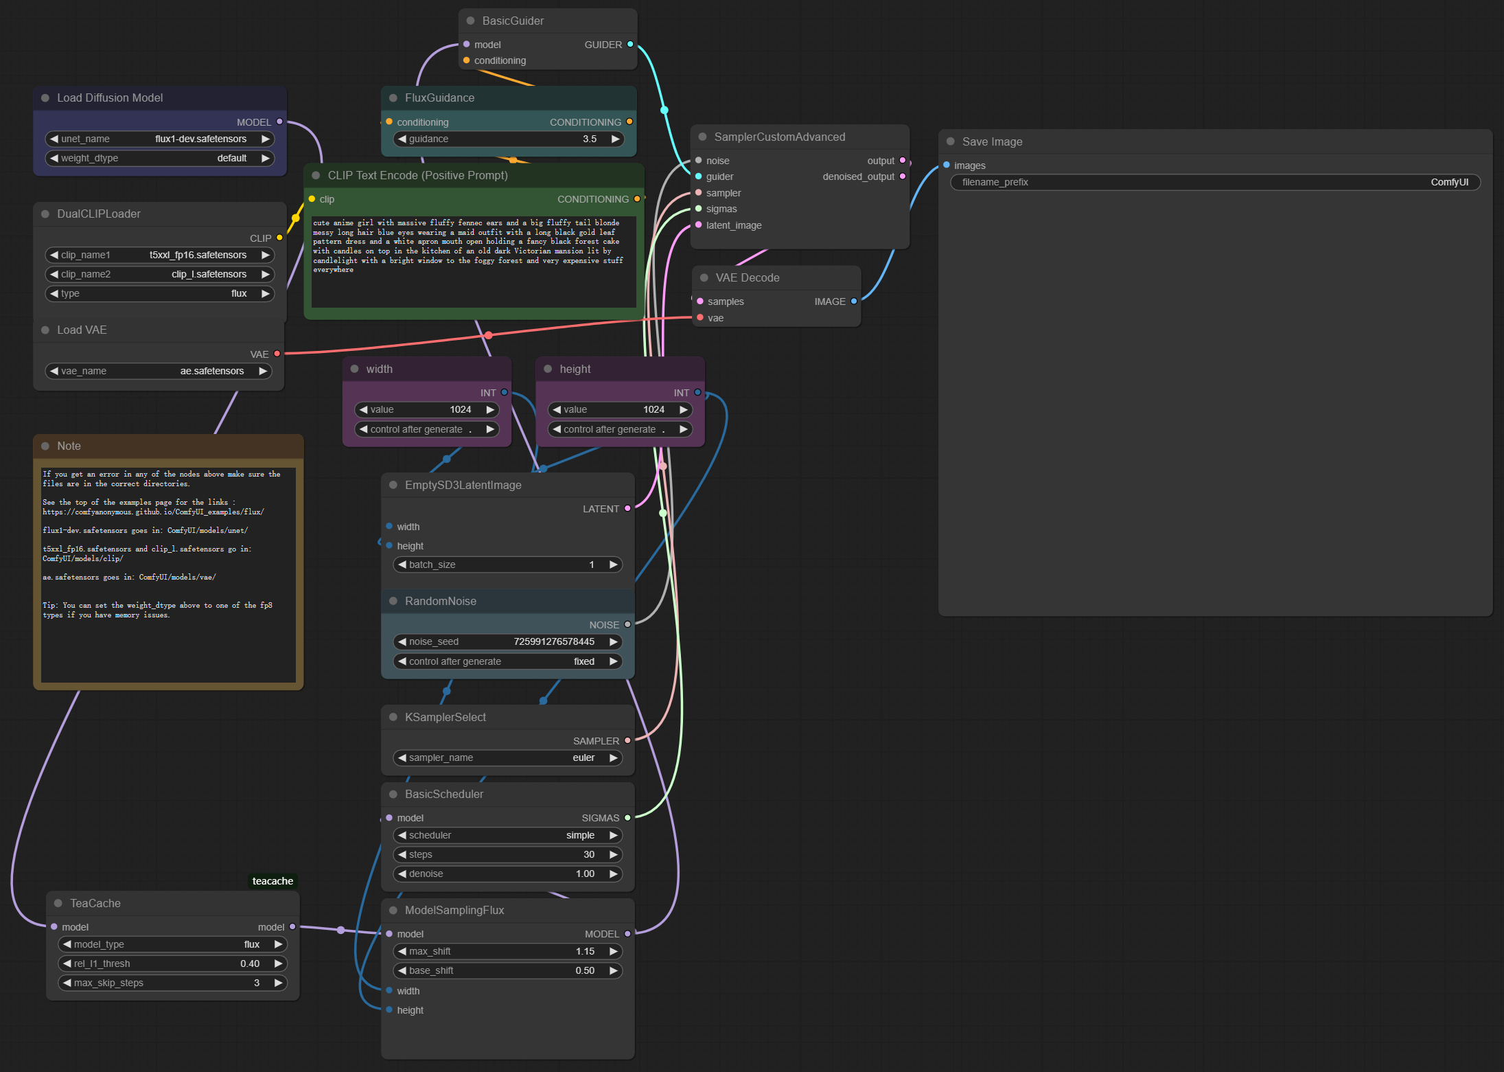The width and height of the screenshot is (1504, 1072).
Task: Click the CONDITIONING output on FluxGuidance
Action: coord(629,122)
